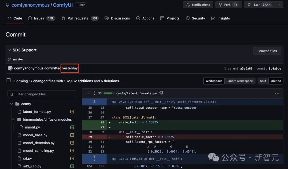The image size is (288, 169).
Task: Collapse the ldm/modules/diffusionmodules folder
Action: point(13,120)
